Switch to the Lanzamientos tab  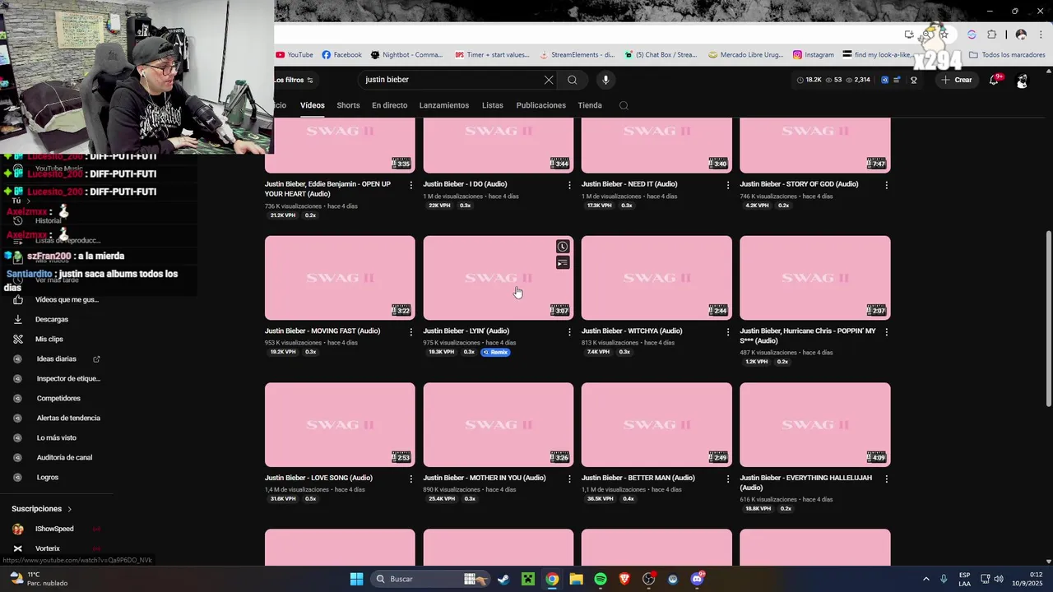pos(444,105)
